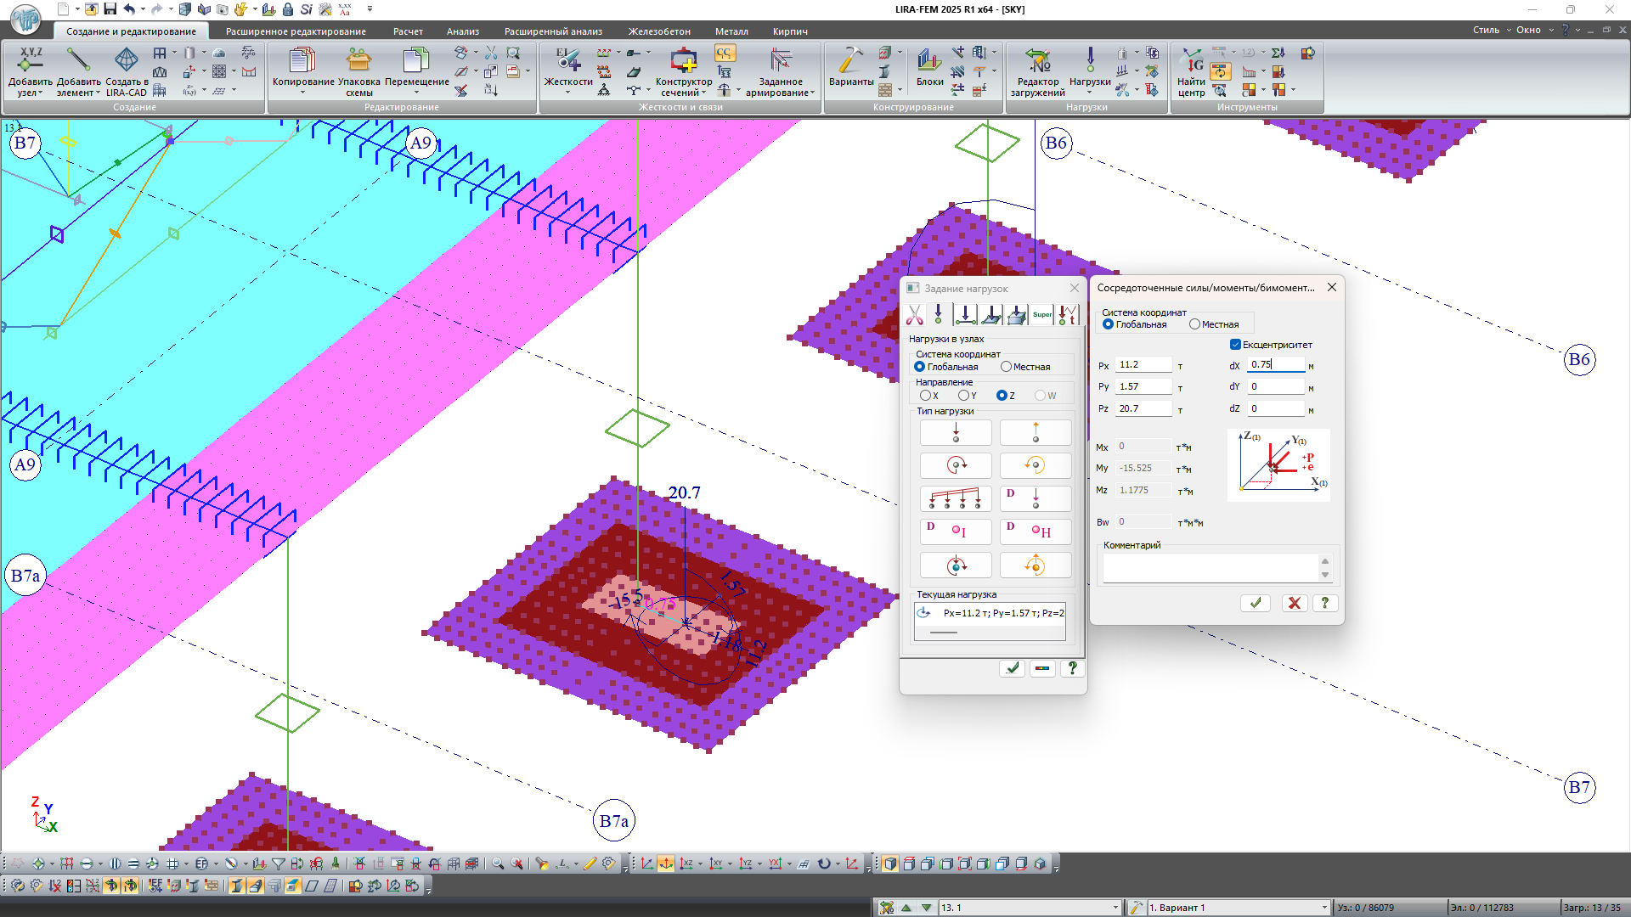1631x917 pixels.
Task: Select direction X radio button
Action: pyautogui.click(x=925, y=396)
